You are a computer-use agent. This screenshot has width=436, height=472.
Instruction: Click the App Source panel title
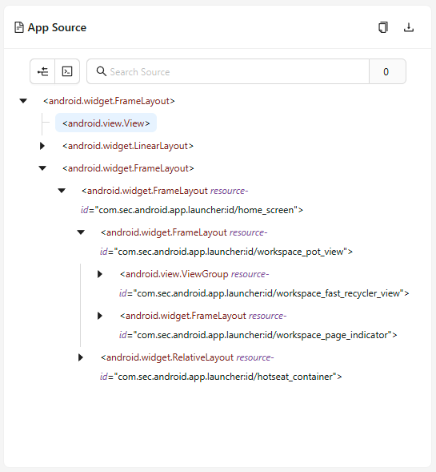[x=57, y=27]
